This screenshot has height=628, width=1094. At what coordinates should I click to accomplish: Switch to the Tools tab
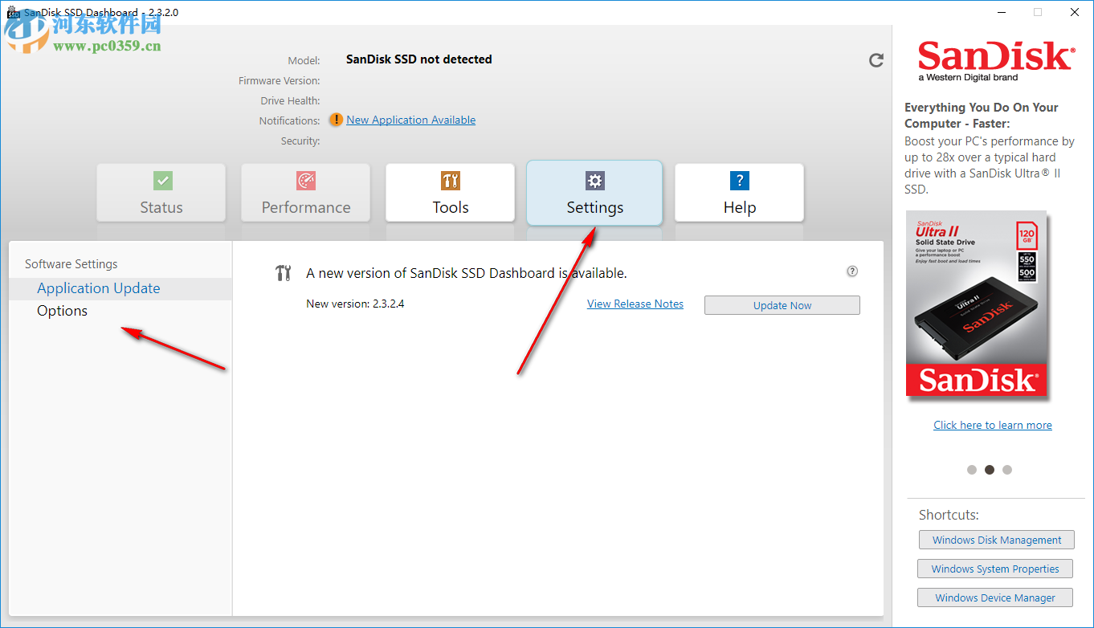click(451, 193)
